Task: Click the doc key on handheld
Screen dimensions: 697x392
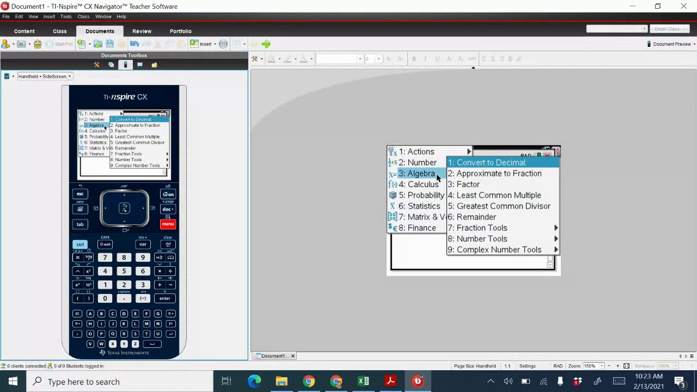Action: (167, 209)
